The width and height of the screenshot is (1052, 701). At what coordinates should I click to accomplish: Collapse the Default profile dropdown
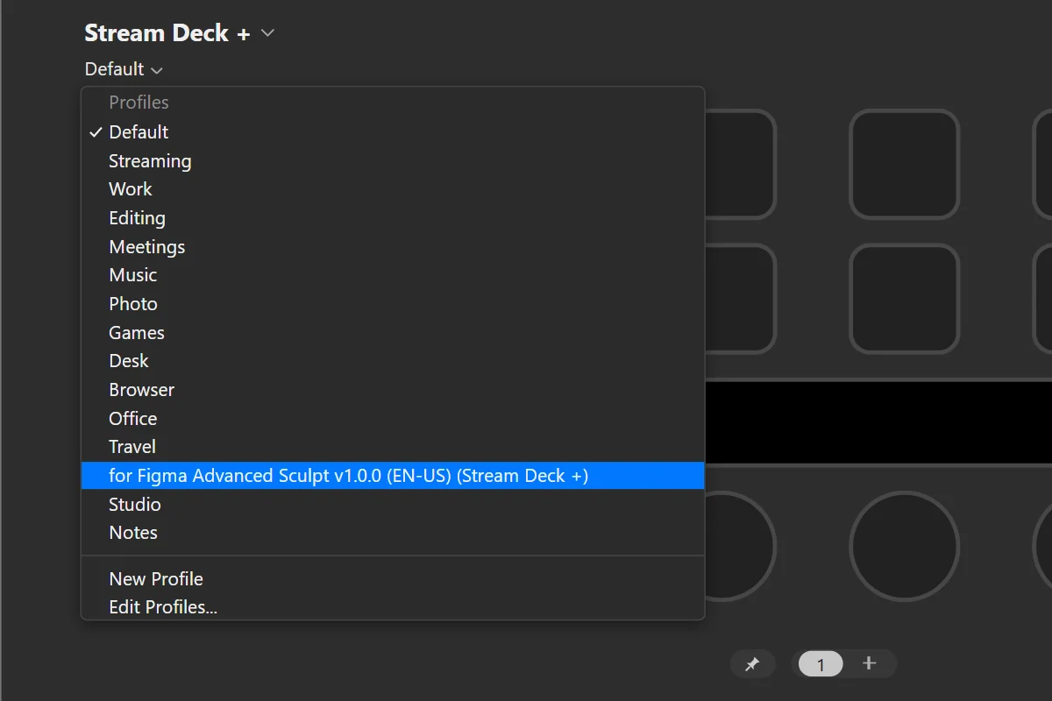pyautogui.click(x=124, y=69)
